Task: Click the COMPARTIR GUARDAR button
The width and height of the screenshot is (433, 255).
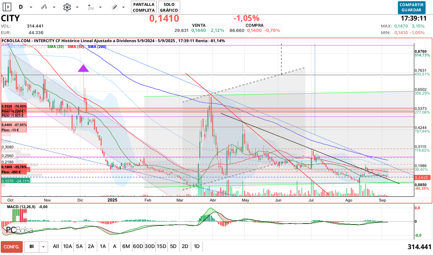Action: (411, 7)
